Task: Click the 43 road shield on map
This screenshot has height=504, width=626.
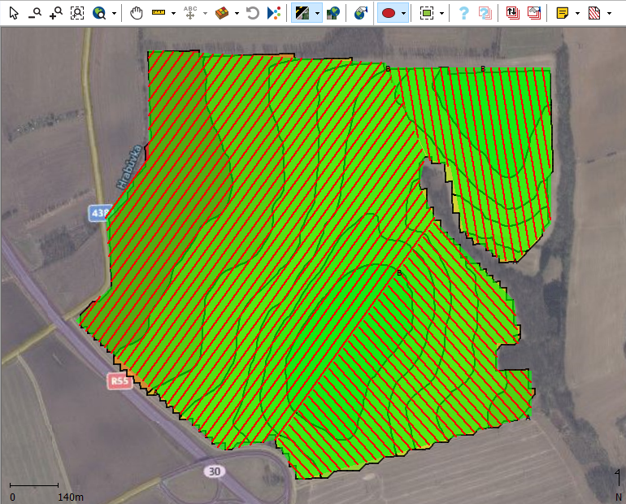Action: 98,213
